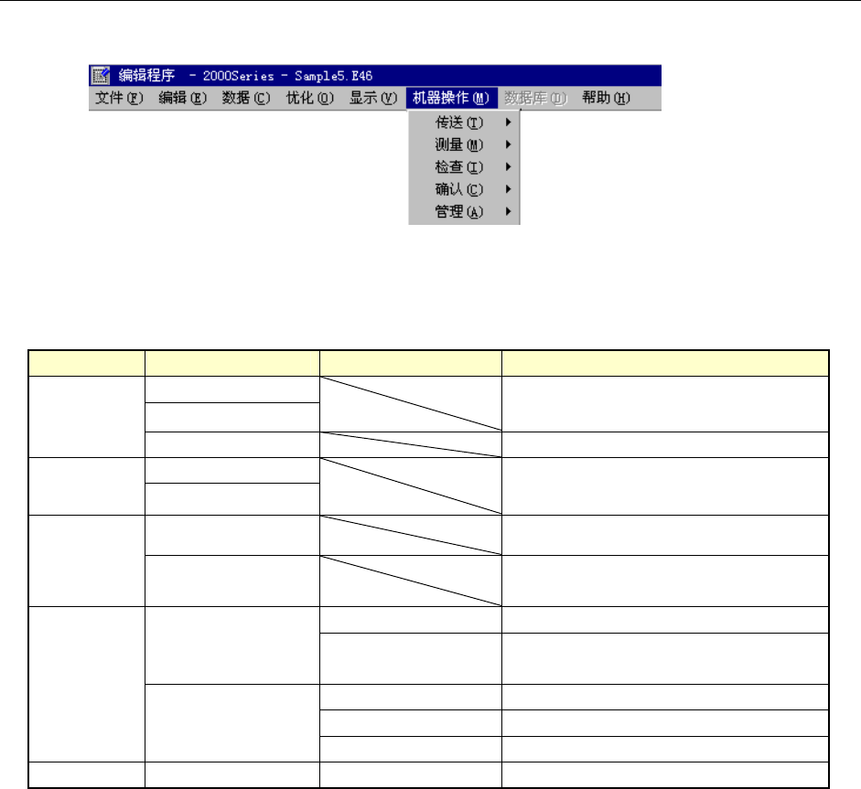
Task: Click the greyed-out 数据库(D) menu
Action: coord(535,98)
